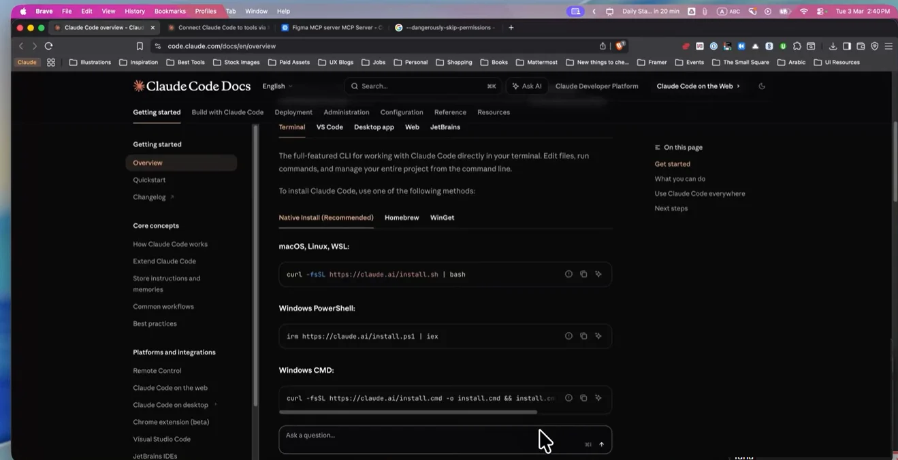This screenshot has height=460, width=898.
Task: Open the Configuration nav tab
Action: click(402, 112)
